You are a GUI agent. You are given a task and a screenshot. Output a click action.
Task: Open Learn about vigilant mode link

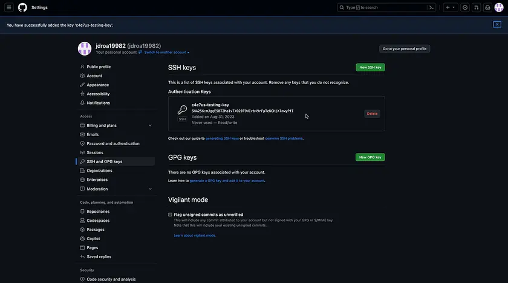pos(195,235)
